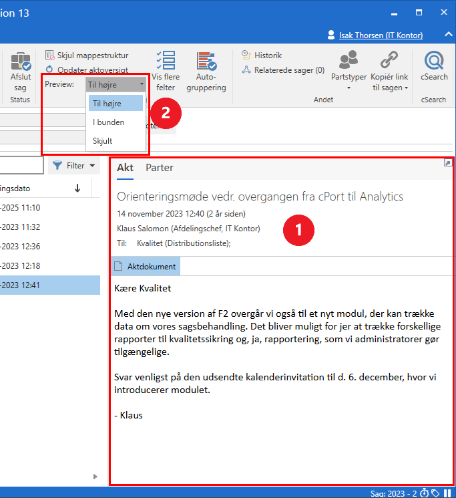Expand Kopiér link til sagen arrow
Image resolution: width=456 pixels, height=498 pixels.
[406, 88]
